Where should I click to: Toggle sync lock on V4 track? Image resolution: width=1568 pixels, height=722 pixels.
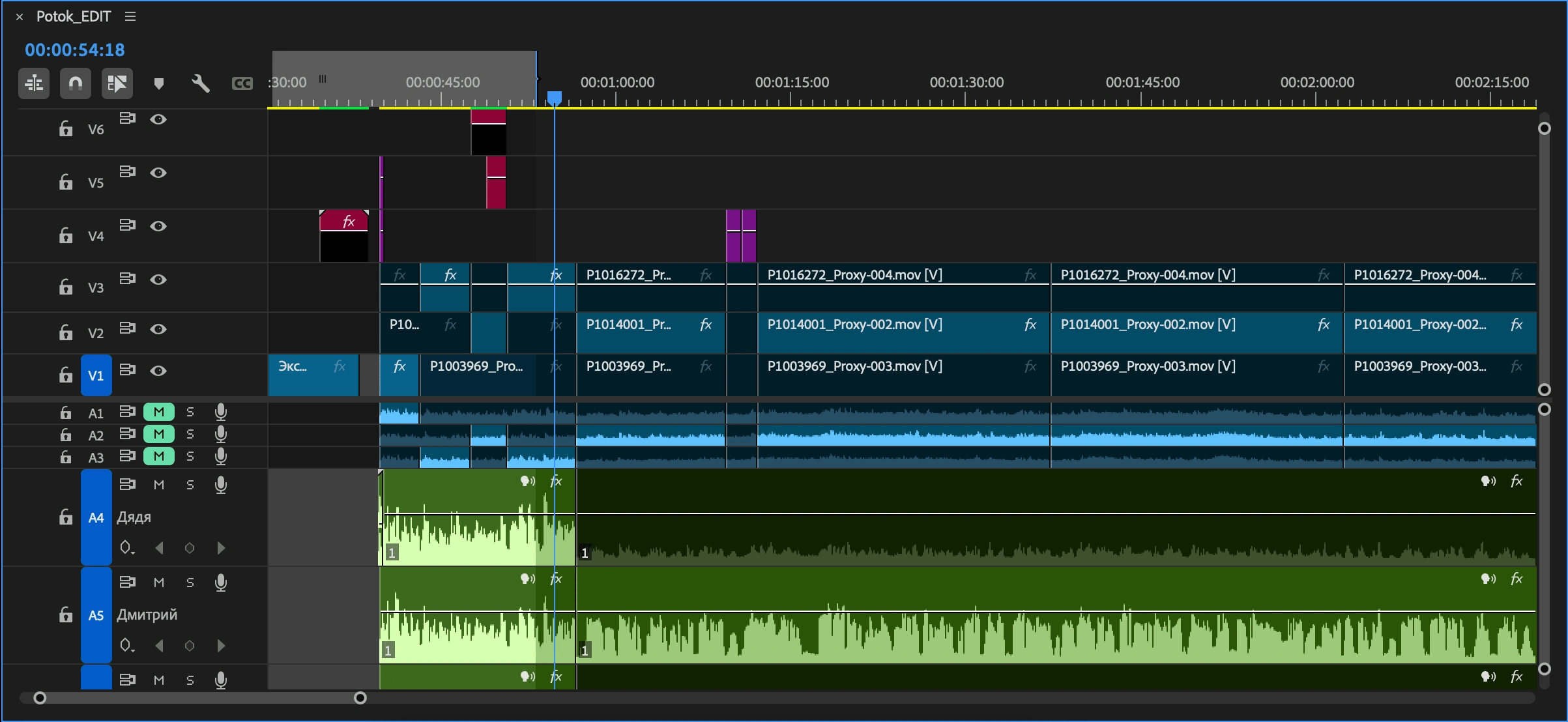pos(128,225)
